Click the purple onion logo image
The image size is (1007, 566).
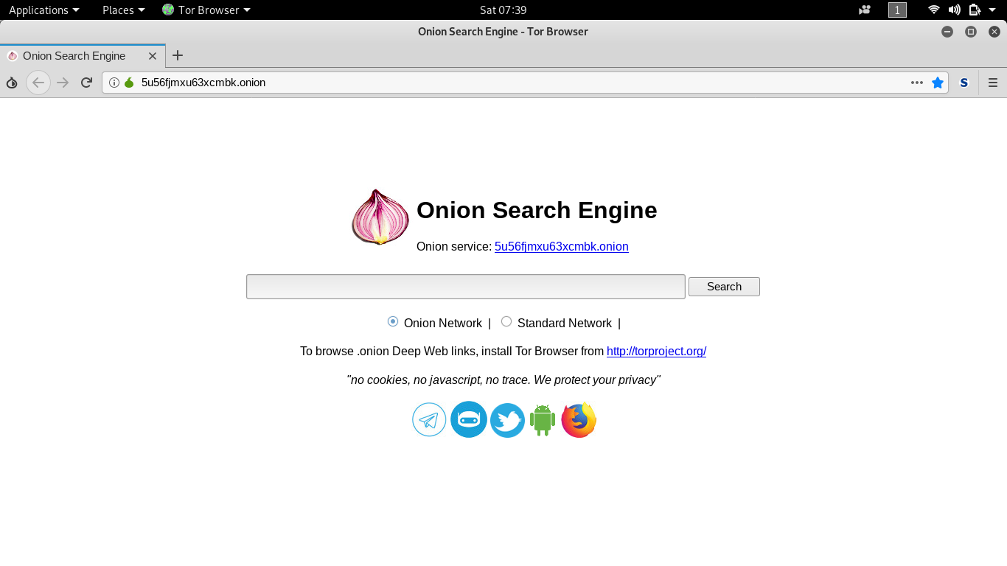tap(380, 217)
